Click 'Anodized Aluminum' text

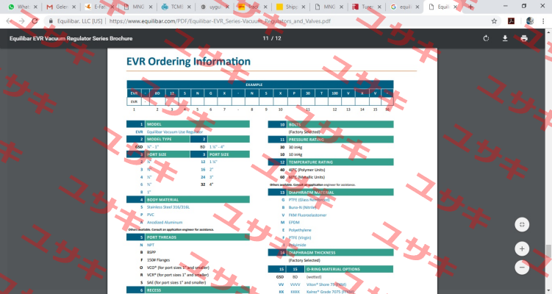[x=165, y=222]
